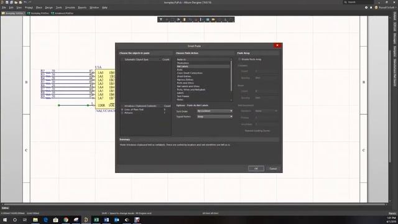Click the Place Text String icon in the Active Bar
This screenshot has width=398, height=224.
click(225, 19)
